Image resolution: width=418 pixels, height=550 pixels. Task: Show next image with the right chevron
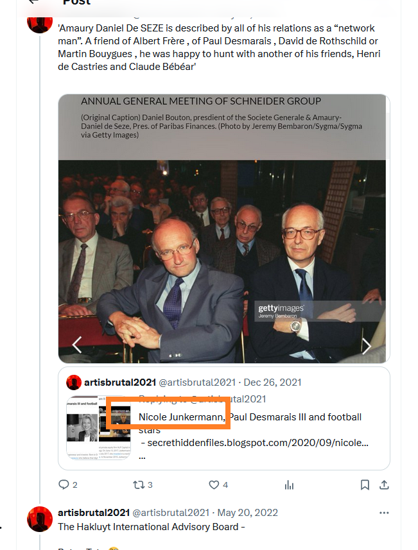pos(367,347)
